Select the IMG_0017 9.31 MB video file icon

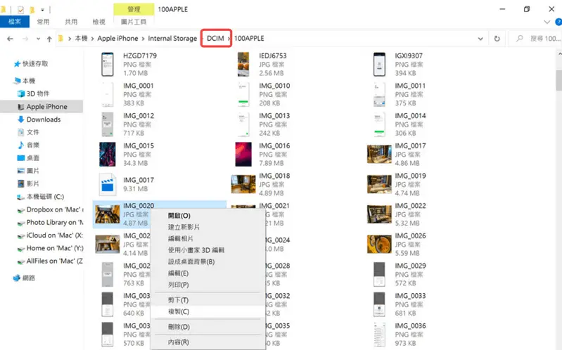click(108, 185)
